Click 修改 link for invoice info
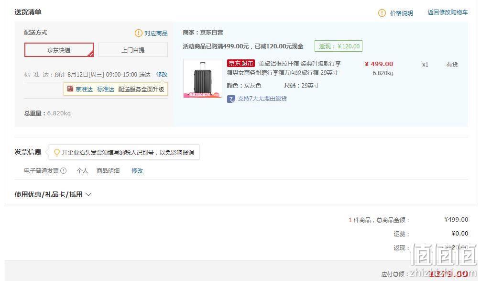 coord(137,171)
